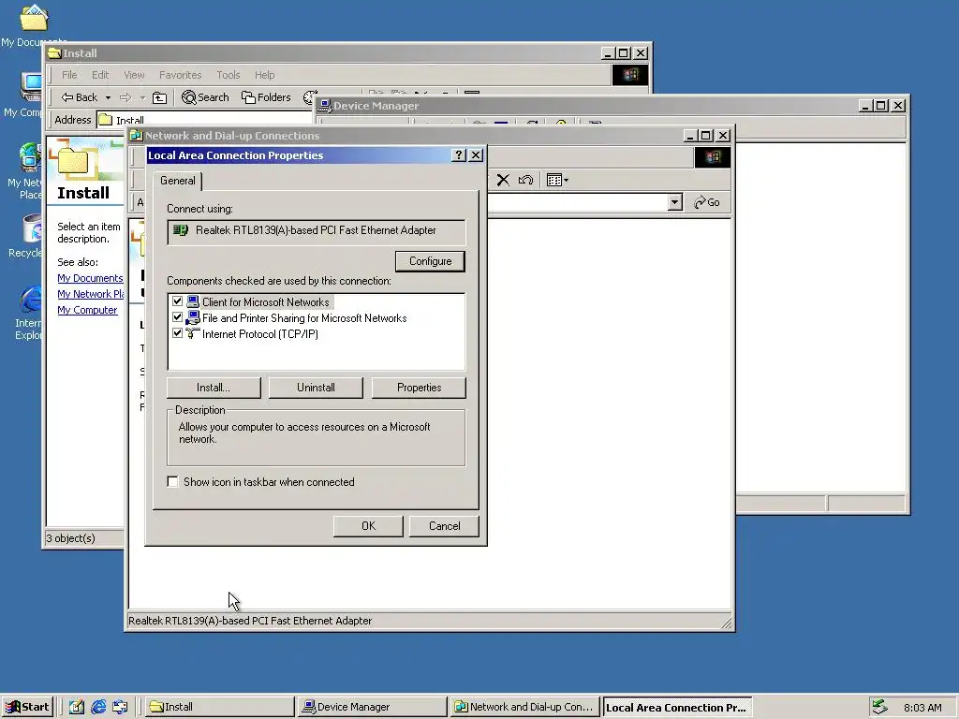
Task: Launch Internet Explorer from quick launch
Action: point(98,707)
